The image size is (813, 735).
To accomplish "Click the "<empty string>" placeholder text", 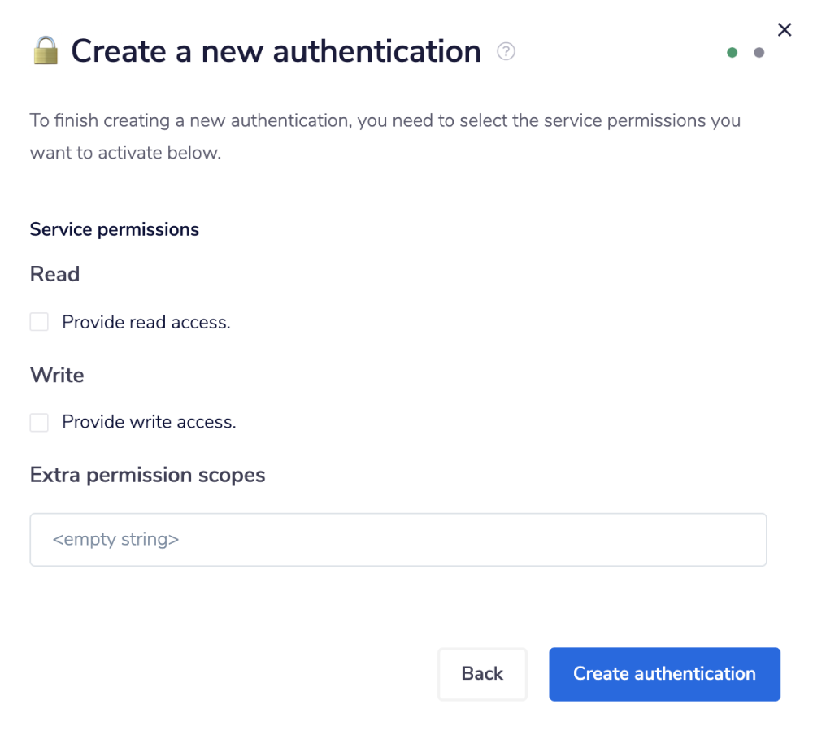I will [x=115, y=539].
